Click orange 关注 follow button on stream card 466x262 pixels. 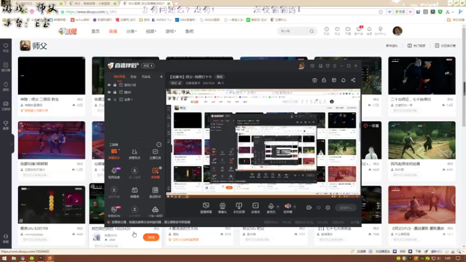click(151, 238)
